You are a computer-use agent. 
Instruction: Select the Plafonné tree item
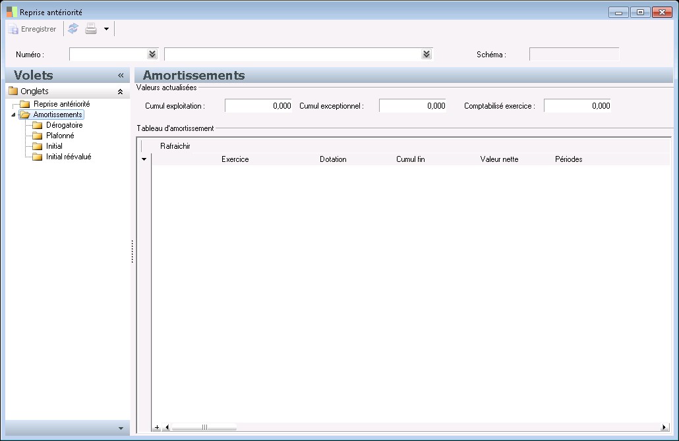[60, 136]
